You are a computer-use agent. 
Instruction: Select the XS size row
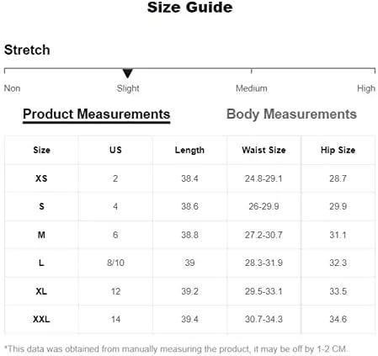click(189, 178)
